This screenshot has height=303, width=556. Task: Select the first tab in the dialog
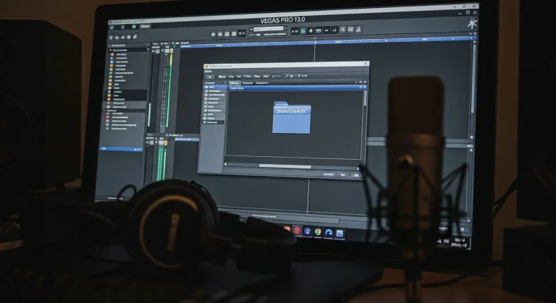(235, 83)
